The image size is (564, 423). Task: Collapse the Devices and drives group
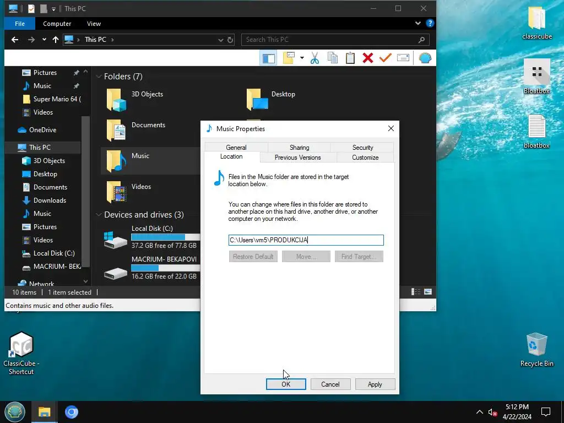(x=99, y=215)
